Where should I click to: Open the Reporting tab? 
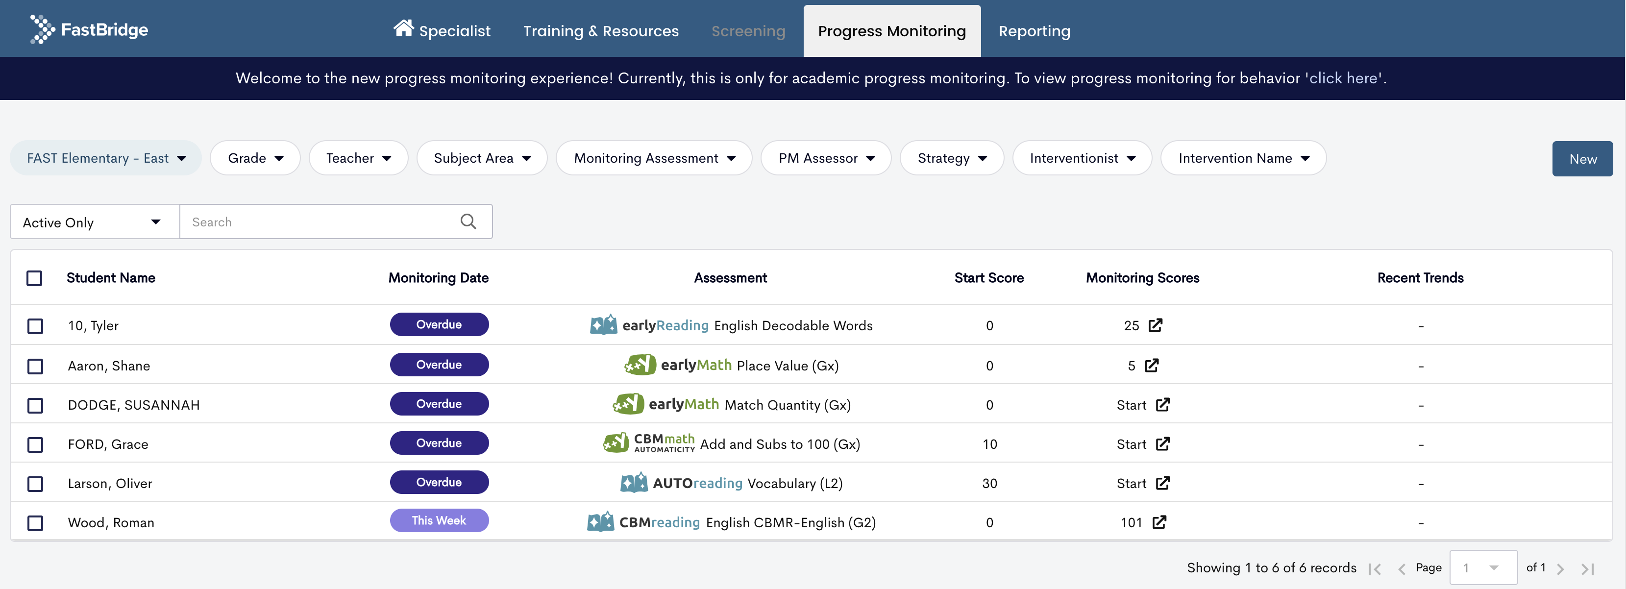(x=1035, y=30)
